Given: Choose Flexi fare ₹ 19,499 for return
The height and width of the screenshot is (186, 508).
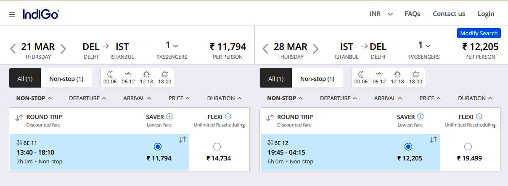Looking at the screenshot, I should pos(468,147).
